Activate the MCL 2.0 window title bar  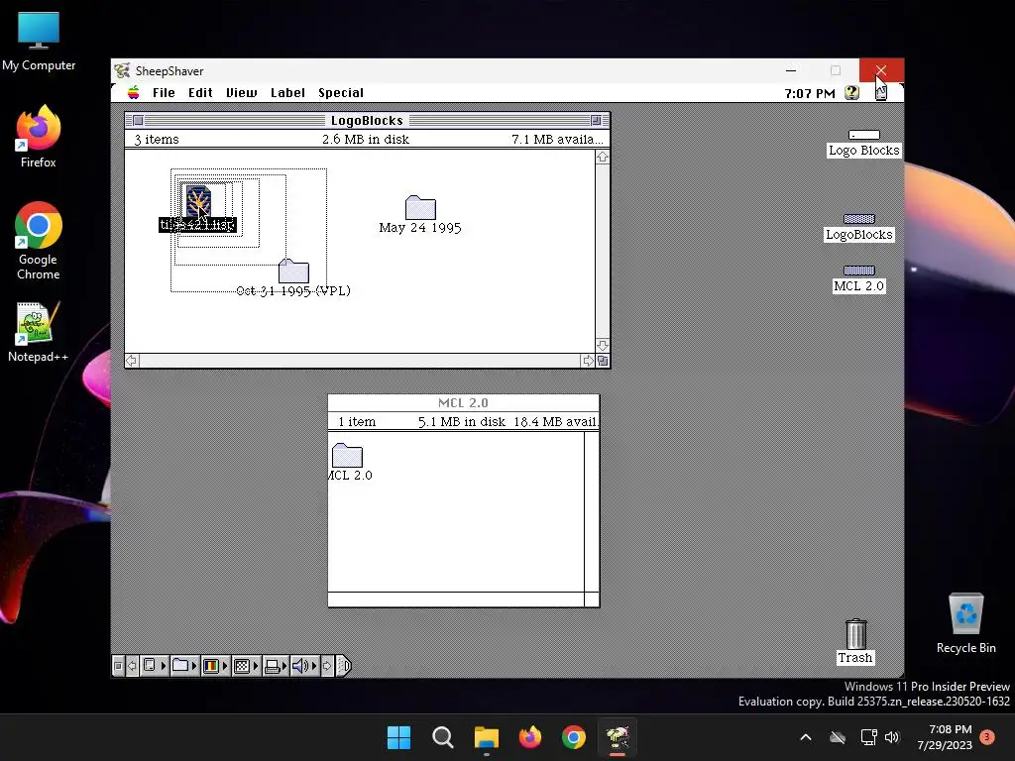pyautogui.click(x=464, y=402)
